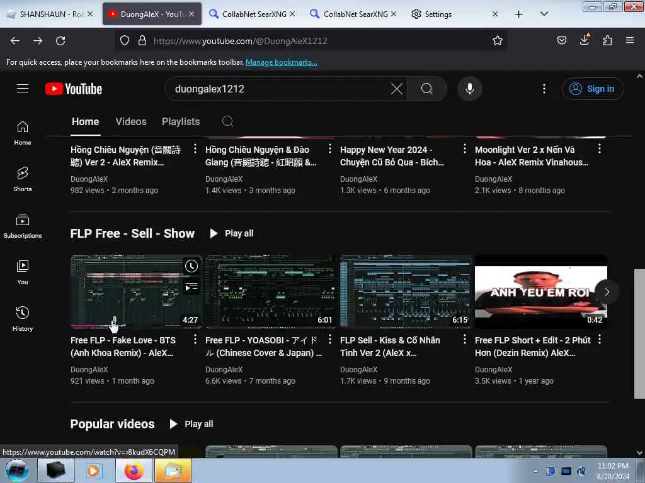Screen dimensions: 645x483
Task: Open Shorts in YouTube sidebar
Action: [x=23, y=179]
